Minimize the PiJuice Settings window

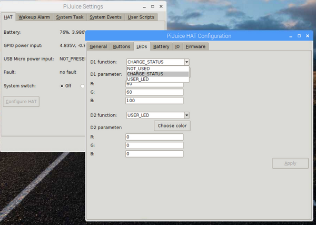144,7
